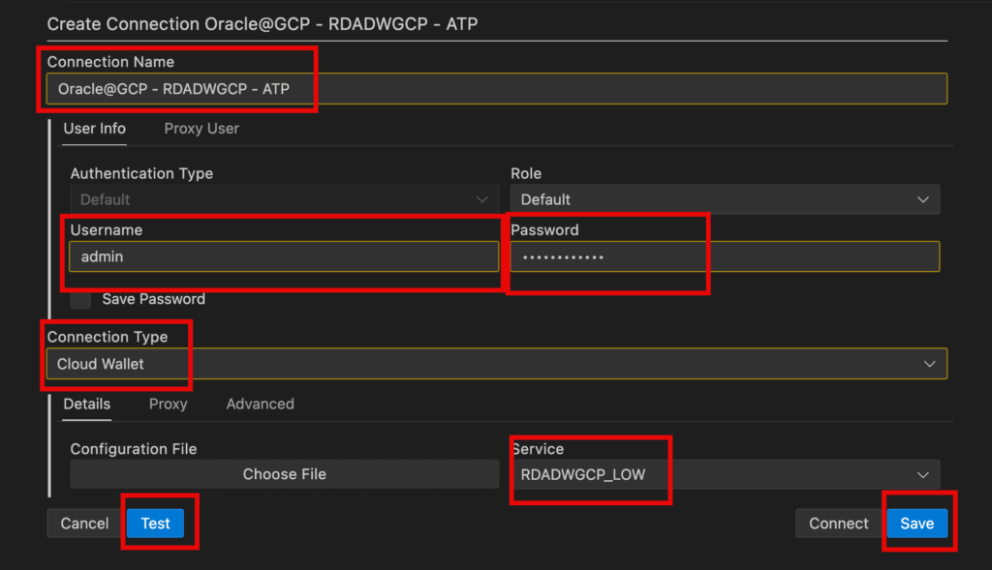Click the Connect button

tap(838, 524)
